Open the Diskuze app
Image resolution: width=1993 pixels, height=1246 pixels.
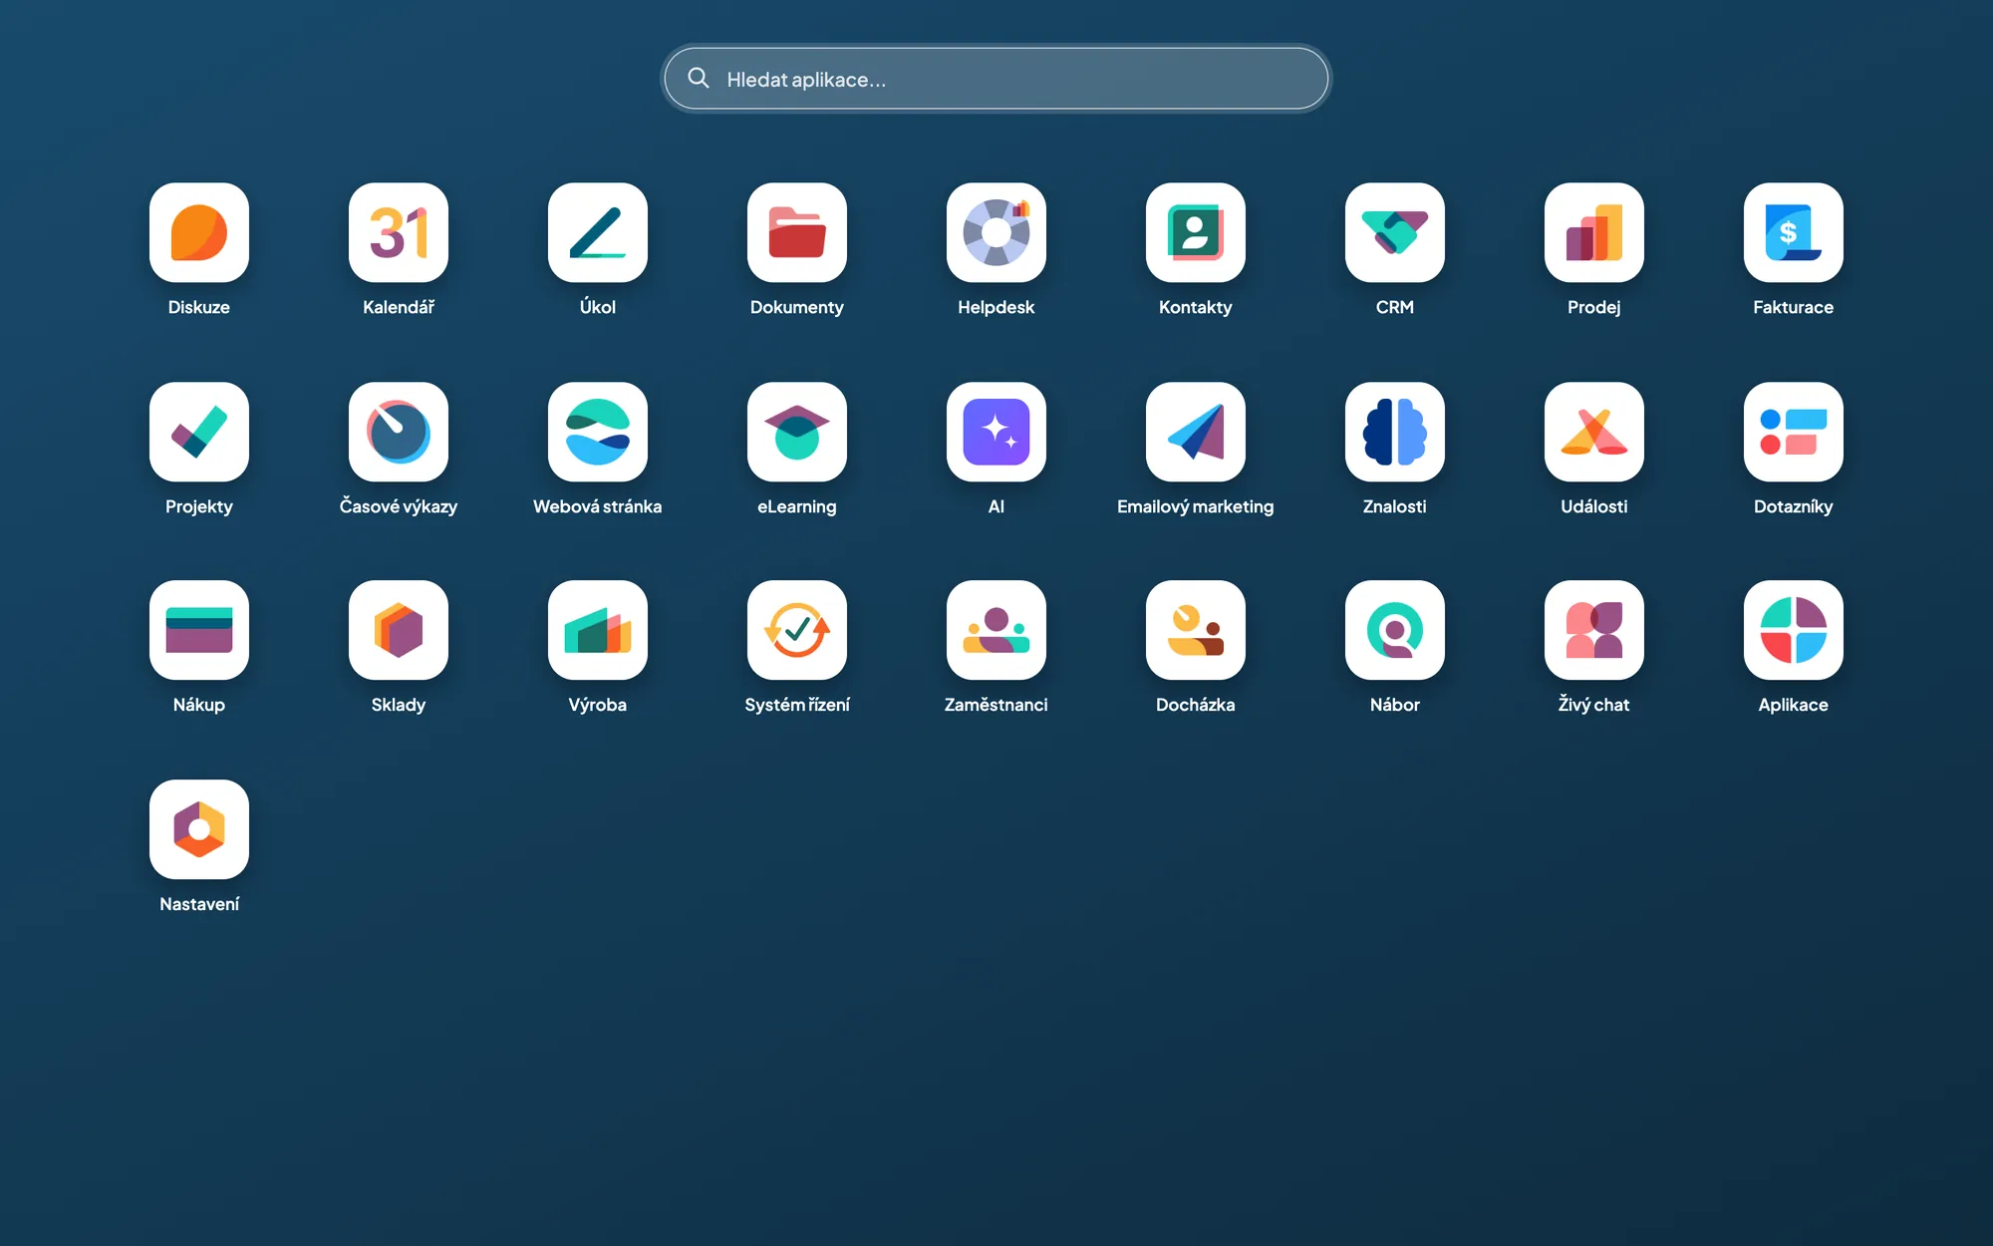[199, 232]
